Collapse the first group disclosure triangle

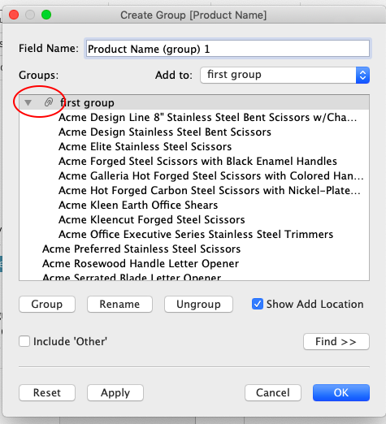tap(28, 102)
